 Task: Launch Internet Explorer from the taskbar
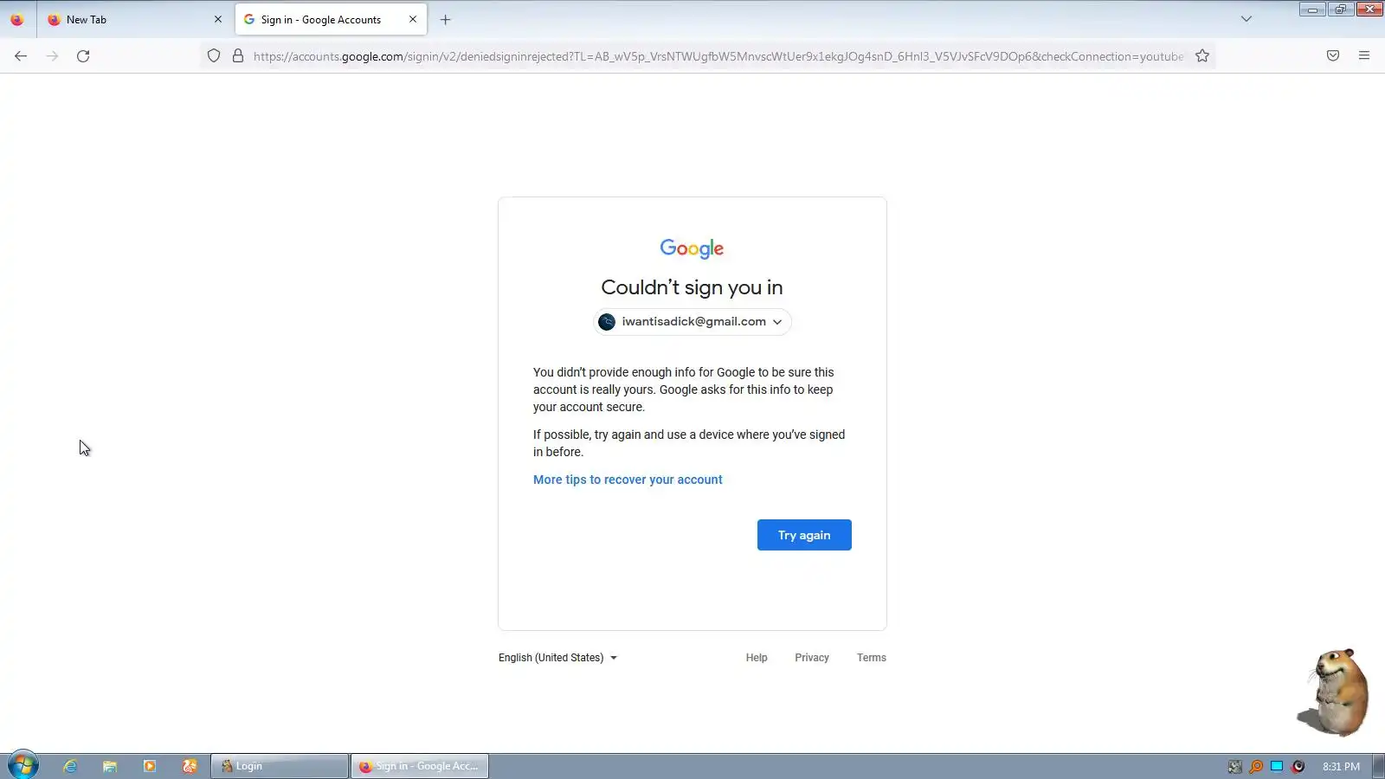(70, 766)
